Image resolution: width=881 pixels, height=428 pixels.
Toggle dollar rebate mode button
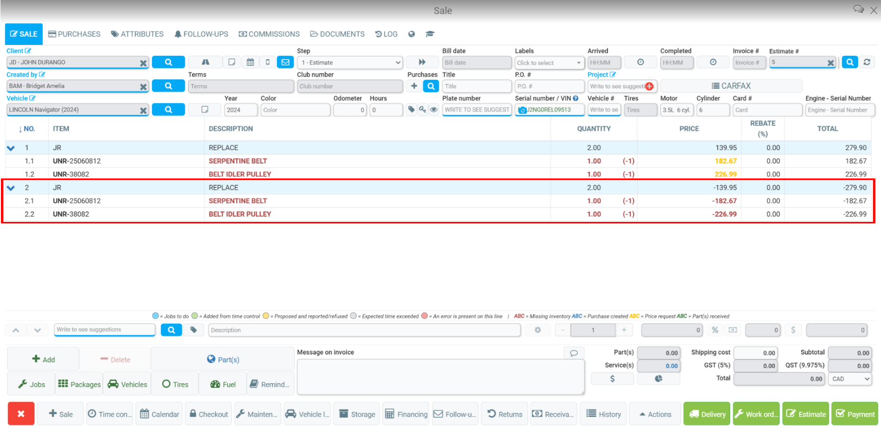793,330
